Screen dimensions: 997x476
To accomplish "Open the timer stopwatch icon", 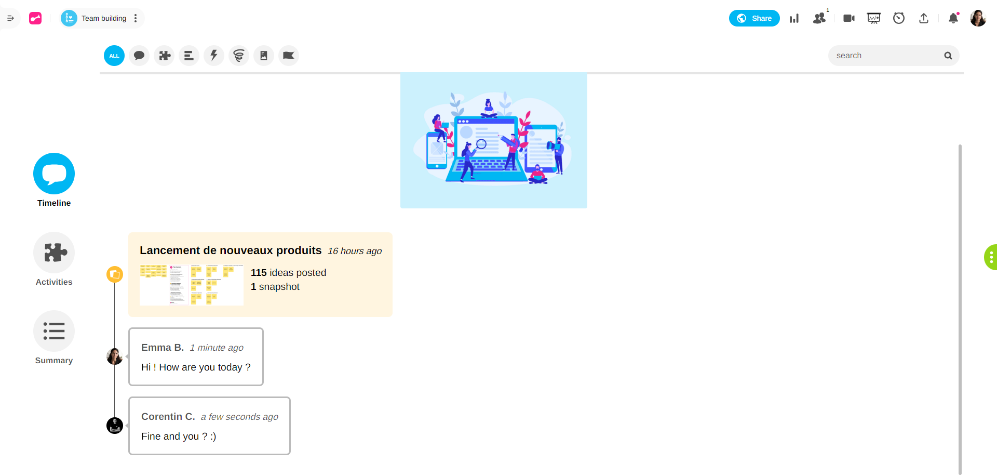I will [x=899, y=18].
